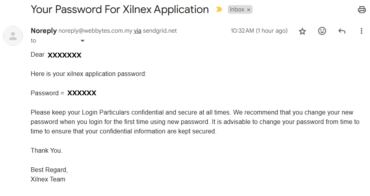Remove the Inbox label using its X
370x196 pixels.
[249, 10]
